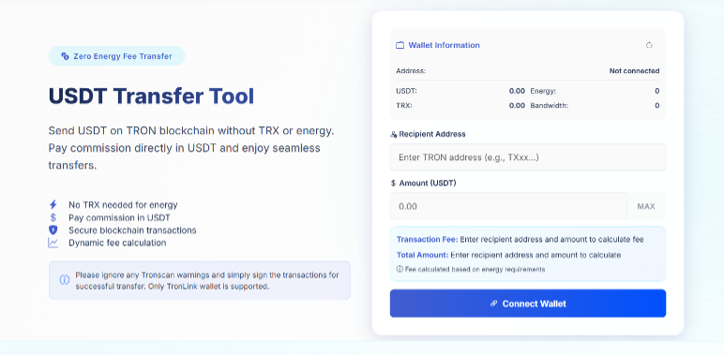Click the coins icon in Zero Energy Fee badge
The width and height of the screenshot is (724, 356).
[65, 56]
